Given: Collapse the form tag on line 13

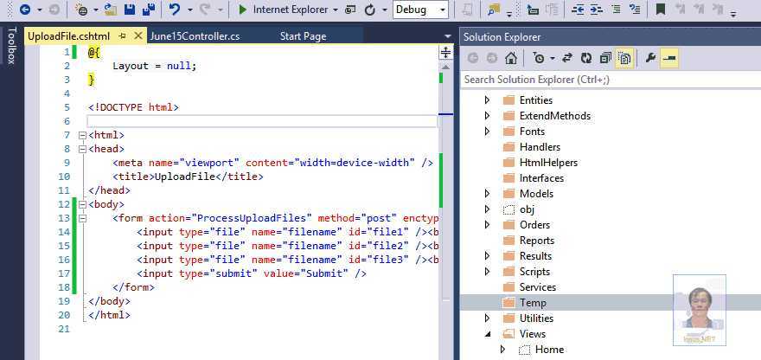Looking at the screenshot, I should click(82, 218).
